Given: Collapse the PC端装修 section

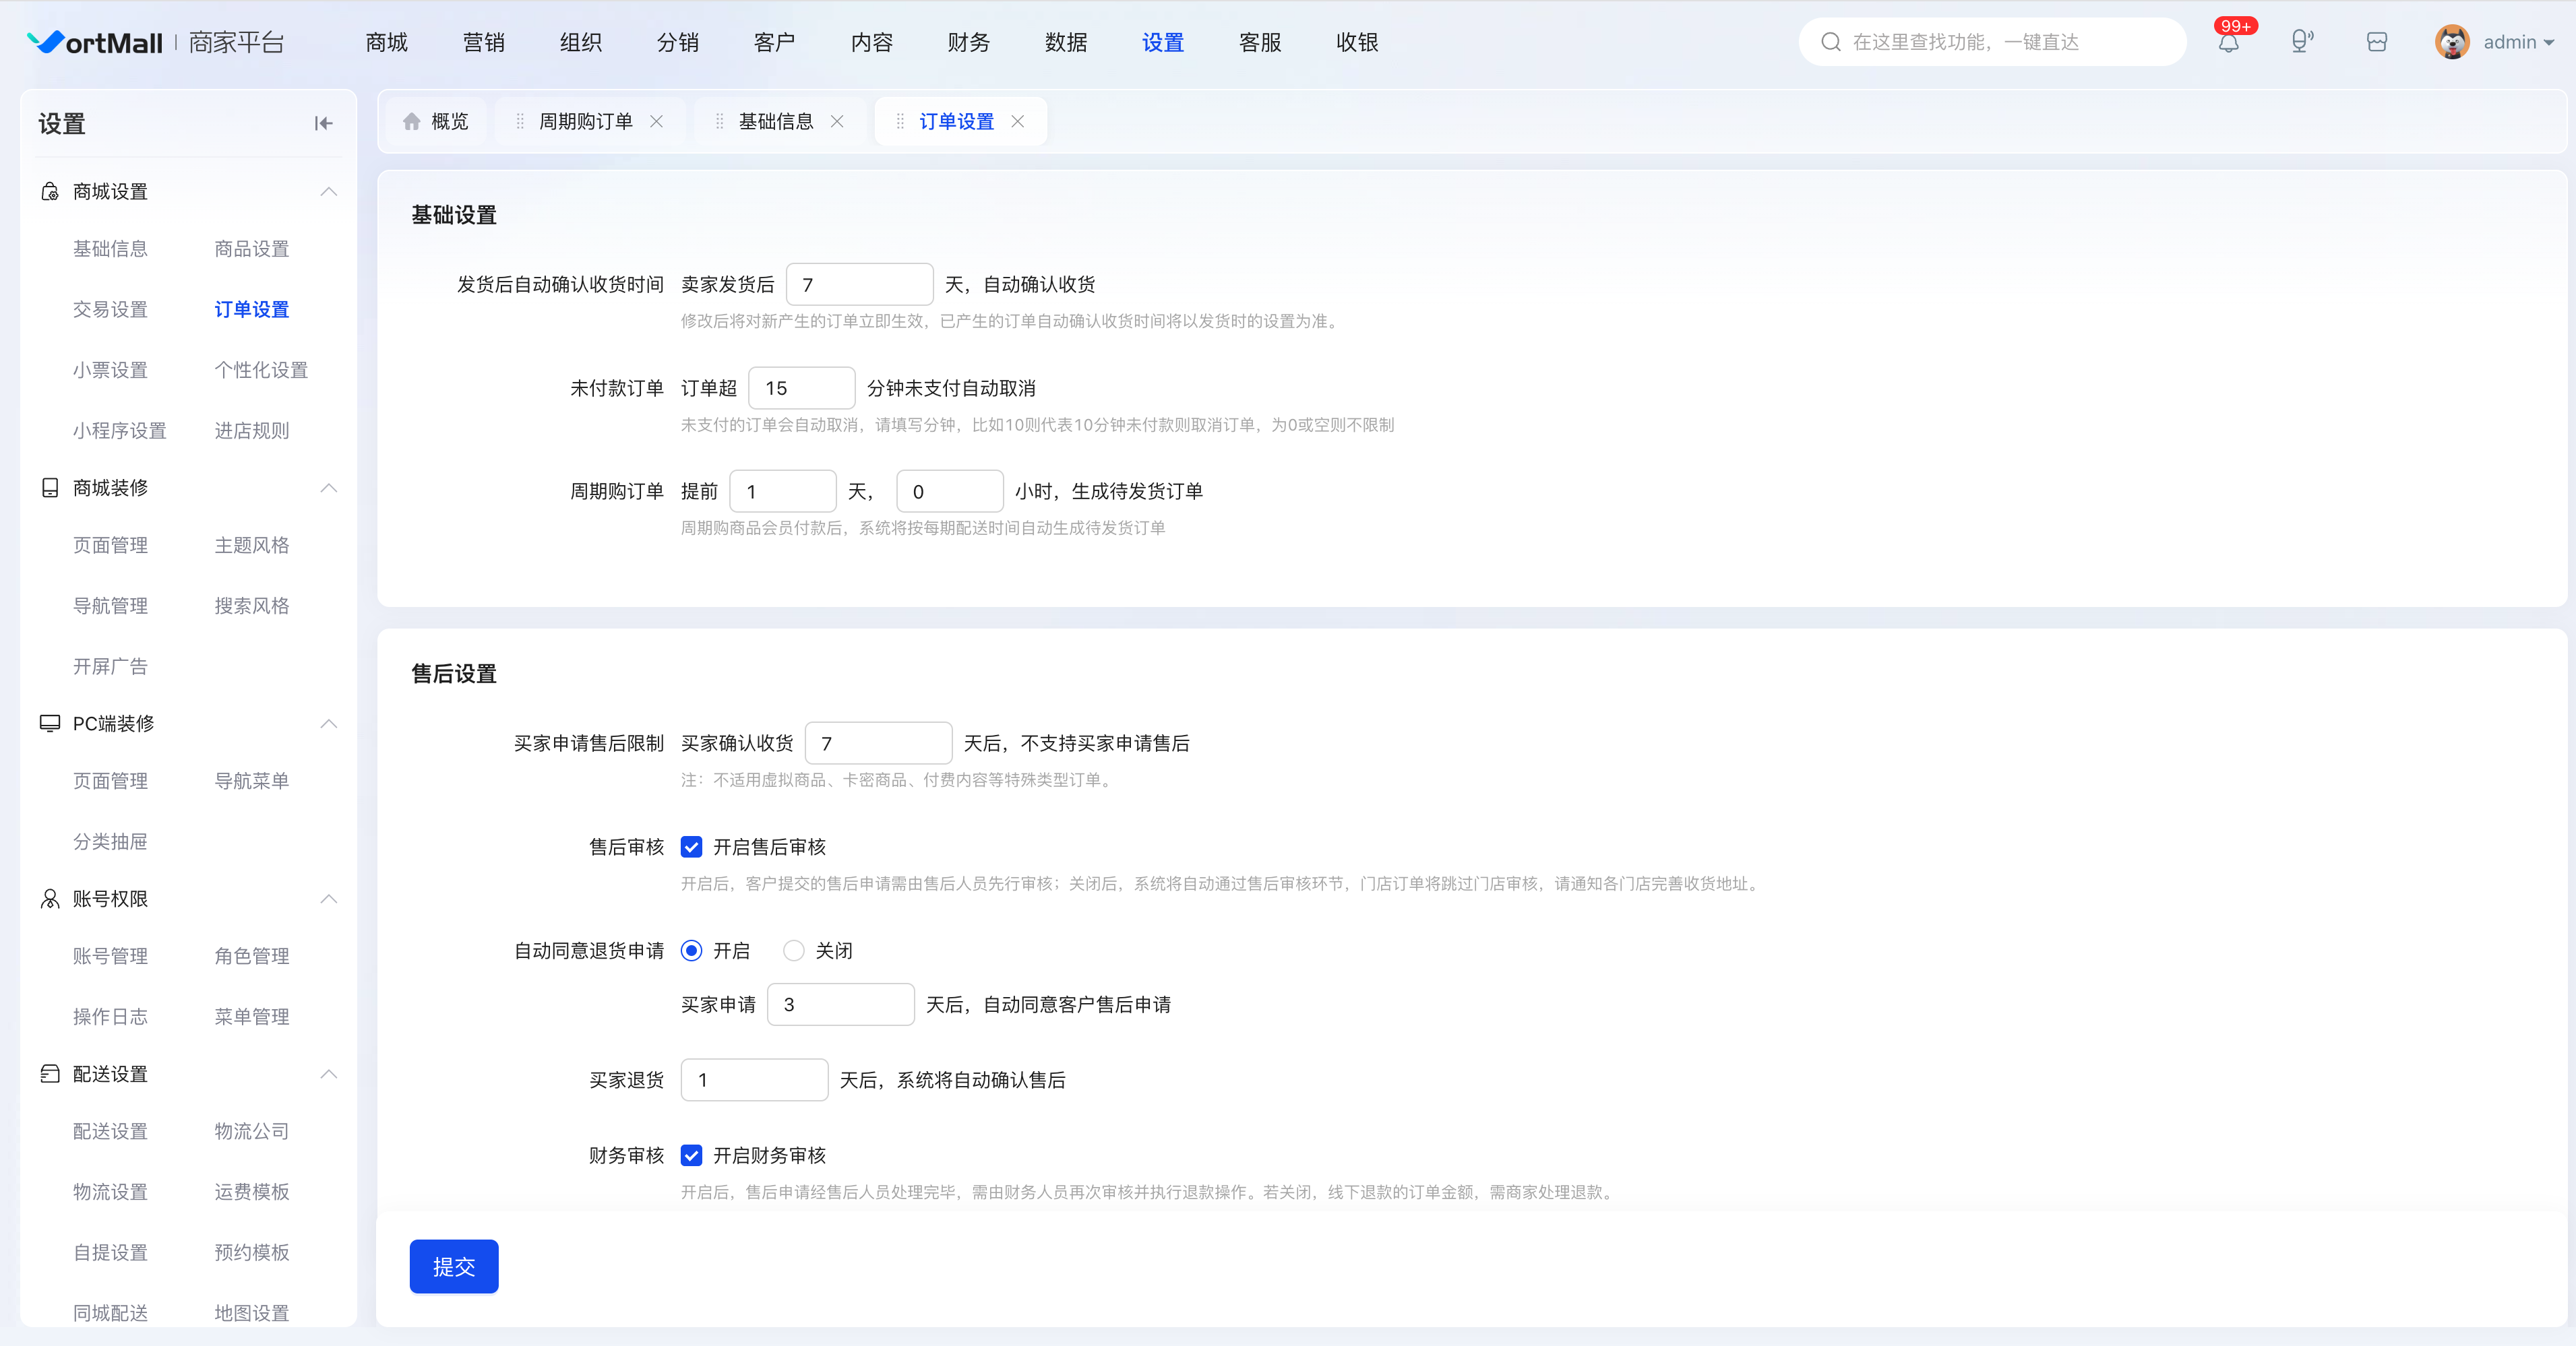Looking at the screenshot, I should (328, 724).
